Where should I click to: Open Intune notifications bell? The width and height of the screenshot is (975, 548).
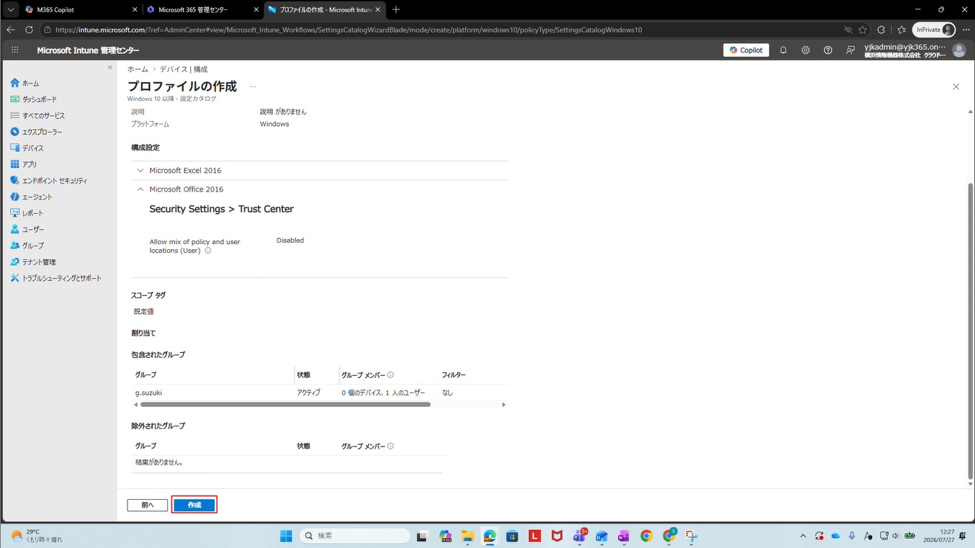[783, 50]
